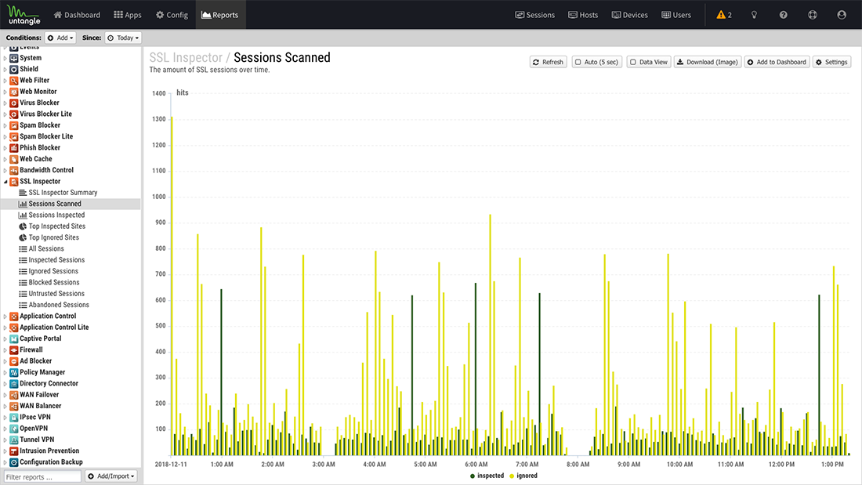Open the Blocked Sessions event list
The height and width of the screenshot is (485, 862).
pyautogui.click(x=54, y=283)
